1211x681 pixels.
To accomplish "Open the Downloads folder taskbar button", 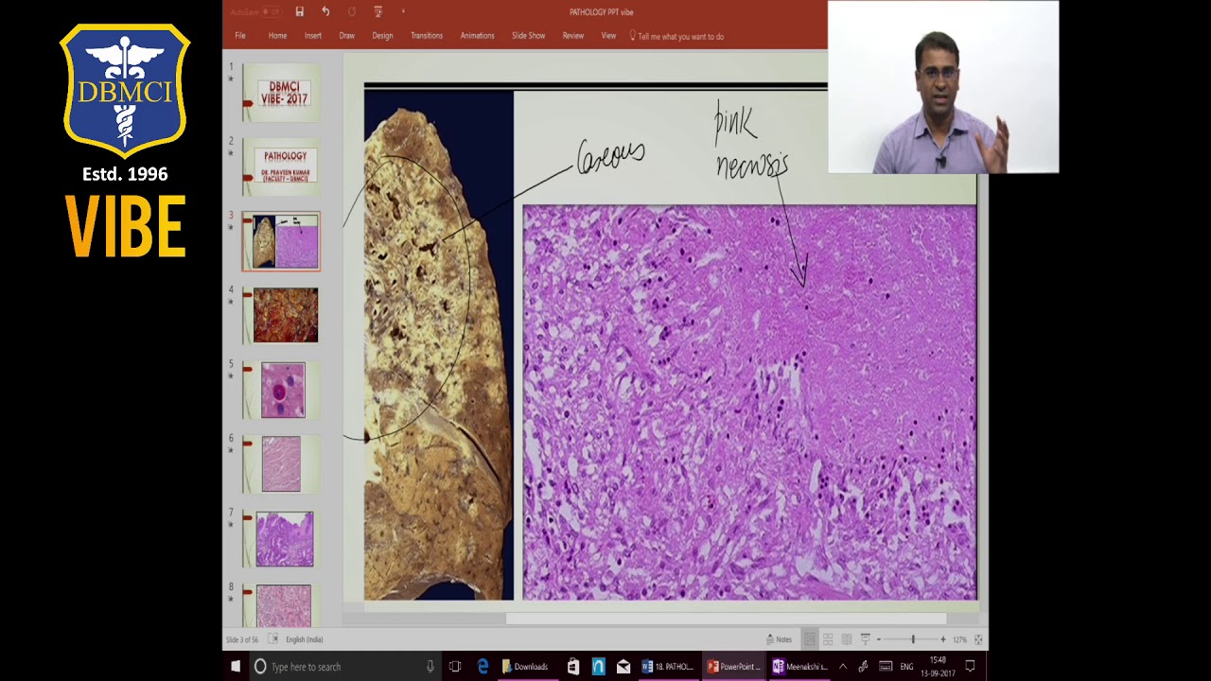I will 527,667.
